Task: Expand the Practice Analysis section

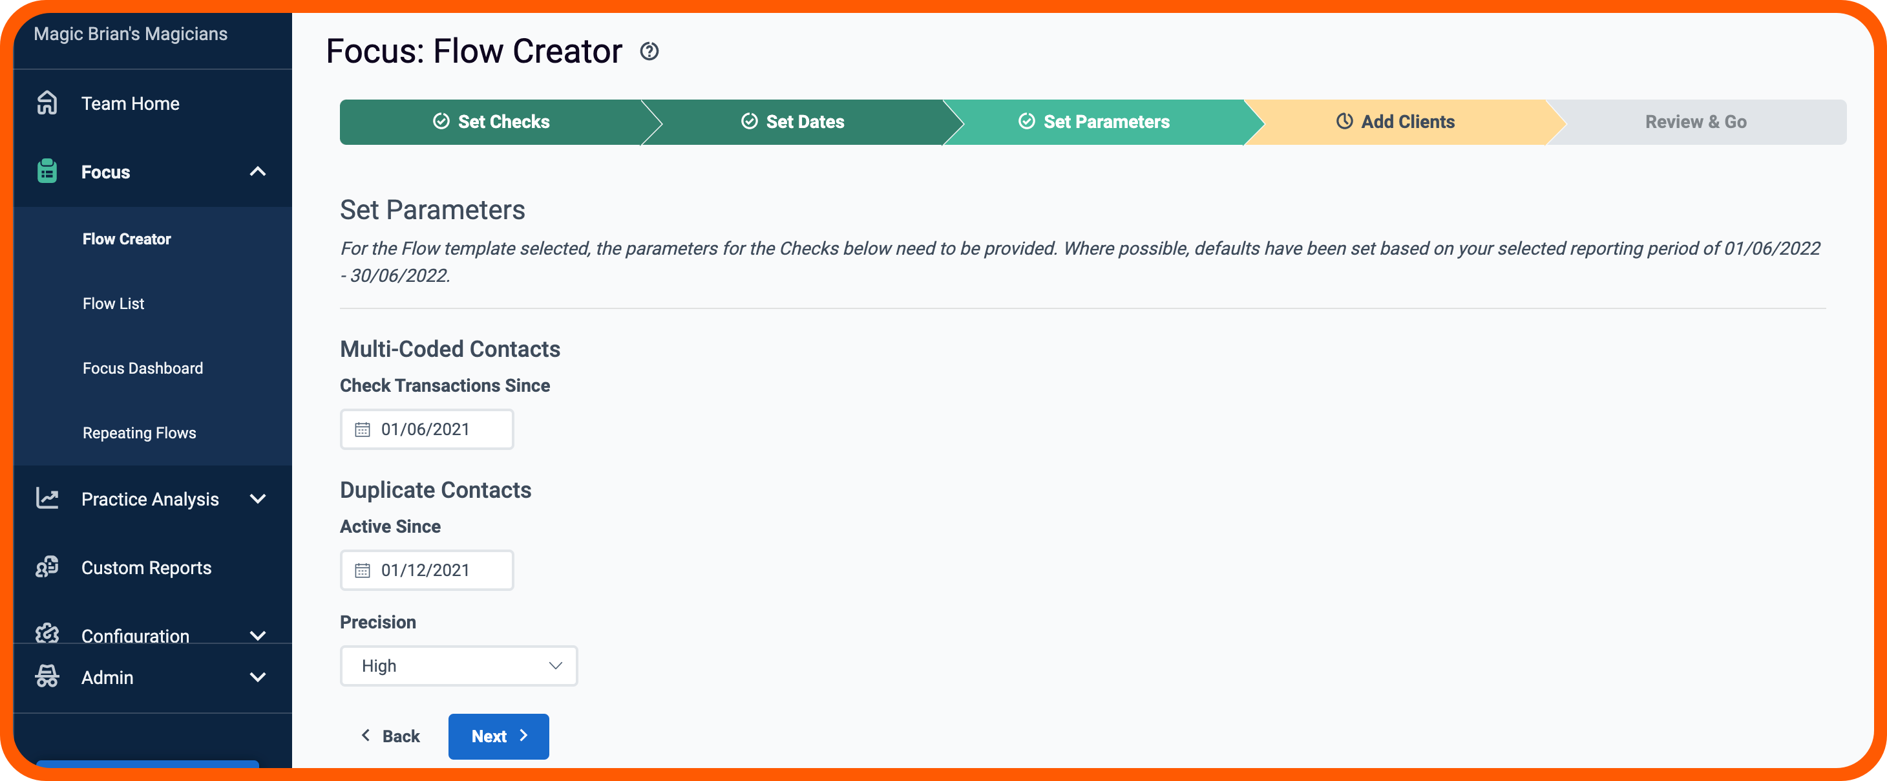Action: click(258, 499)
